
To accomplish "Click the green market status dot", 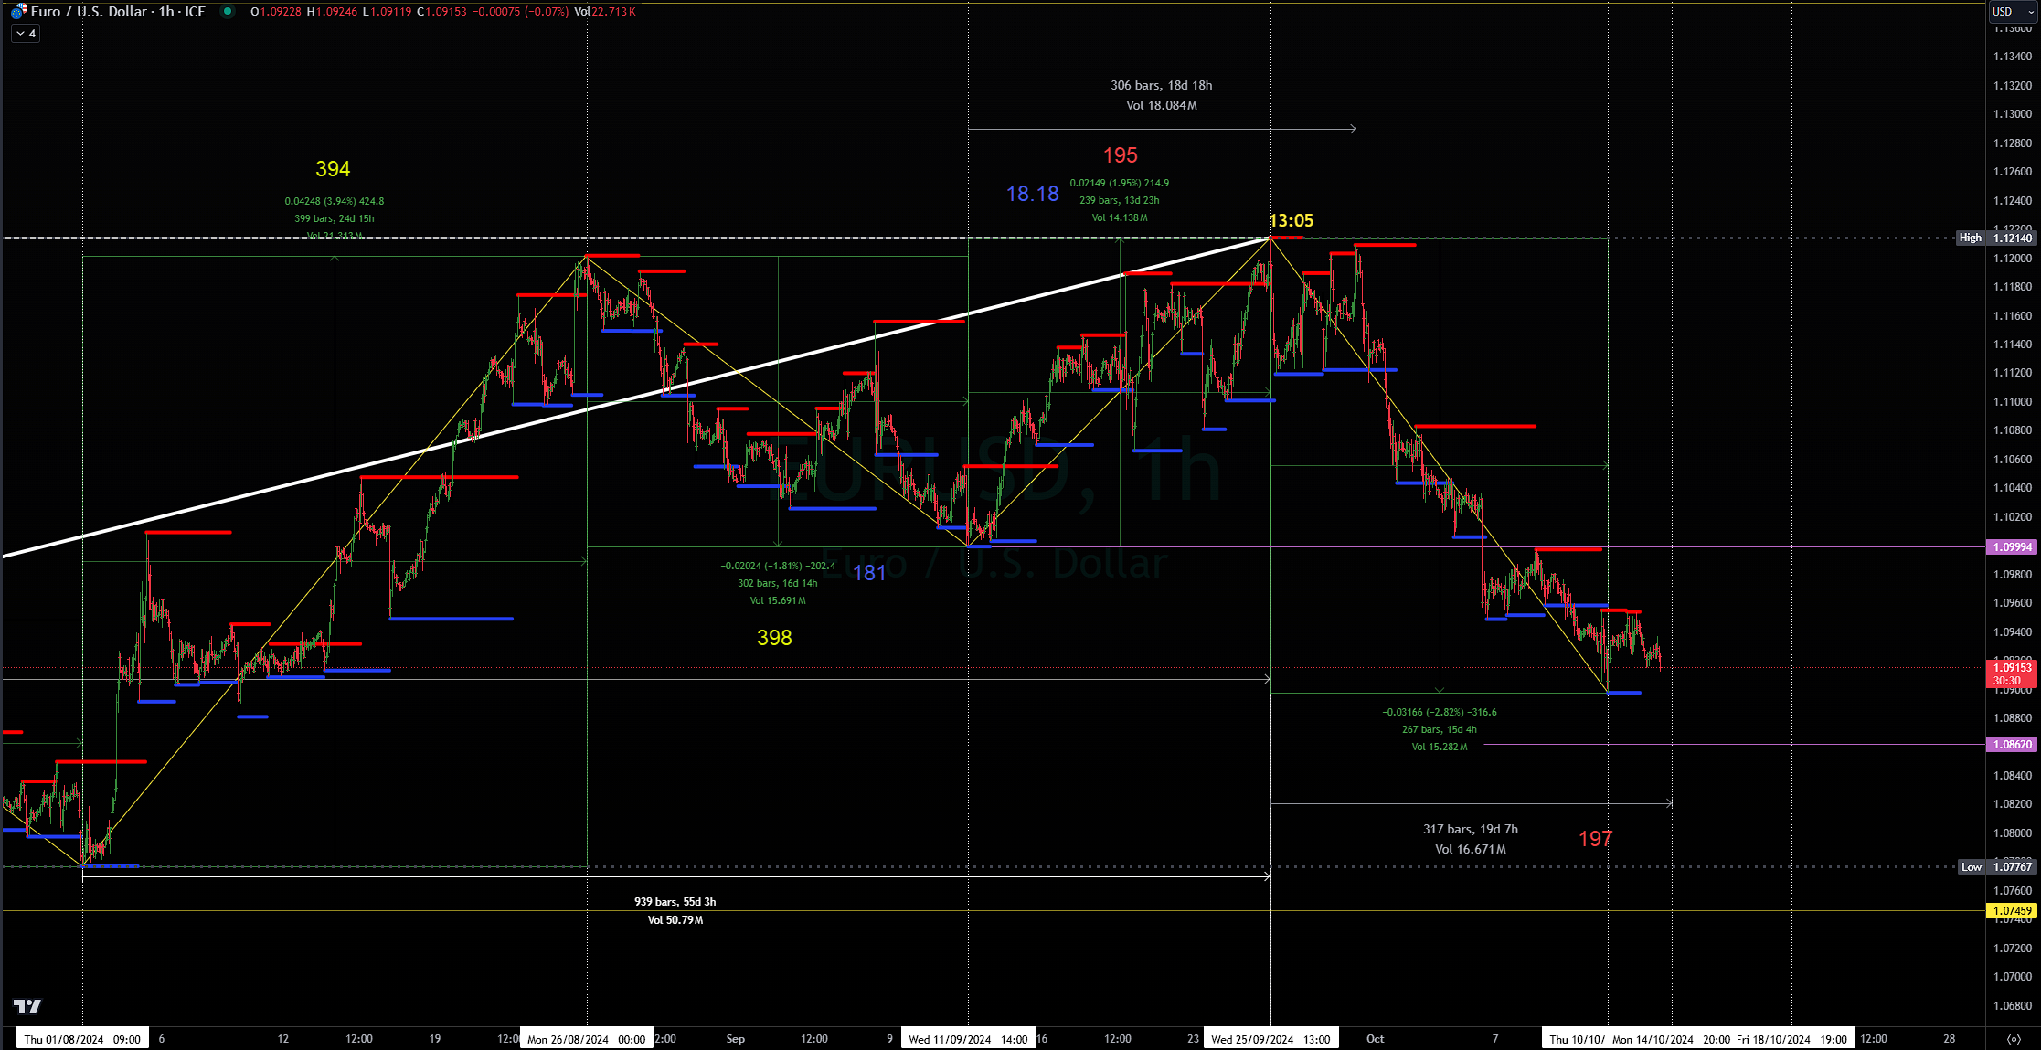I will point(228,12).
